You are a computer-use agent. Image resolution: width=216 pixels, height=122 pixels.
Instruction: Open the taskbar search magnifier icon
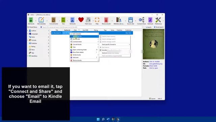click(103, 119)
